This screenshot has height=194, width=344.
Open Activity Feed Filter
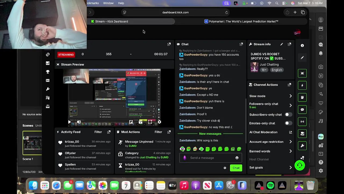point(98,132)
